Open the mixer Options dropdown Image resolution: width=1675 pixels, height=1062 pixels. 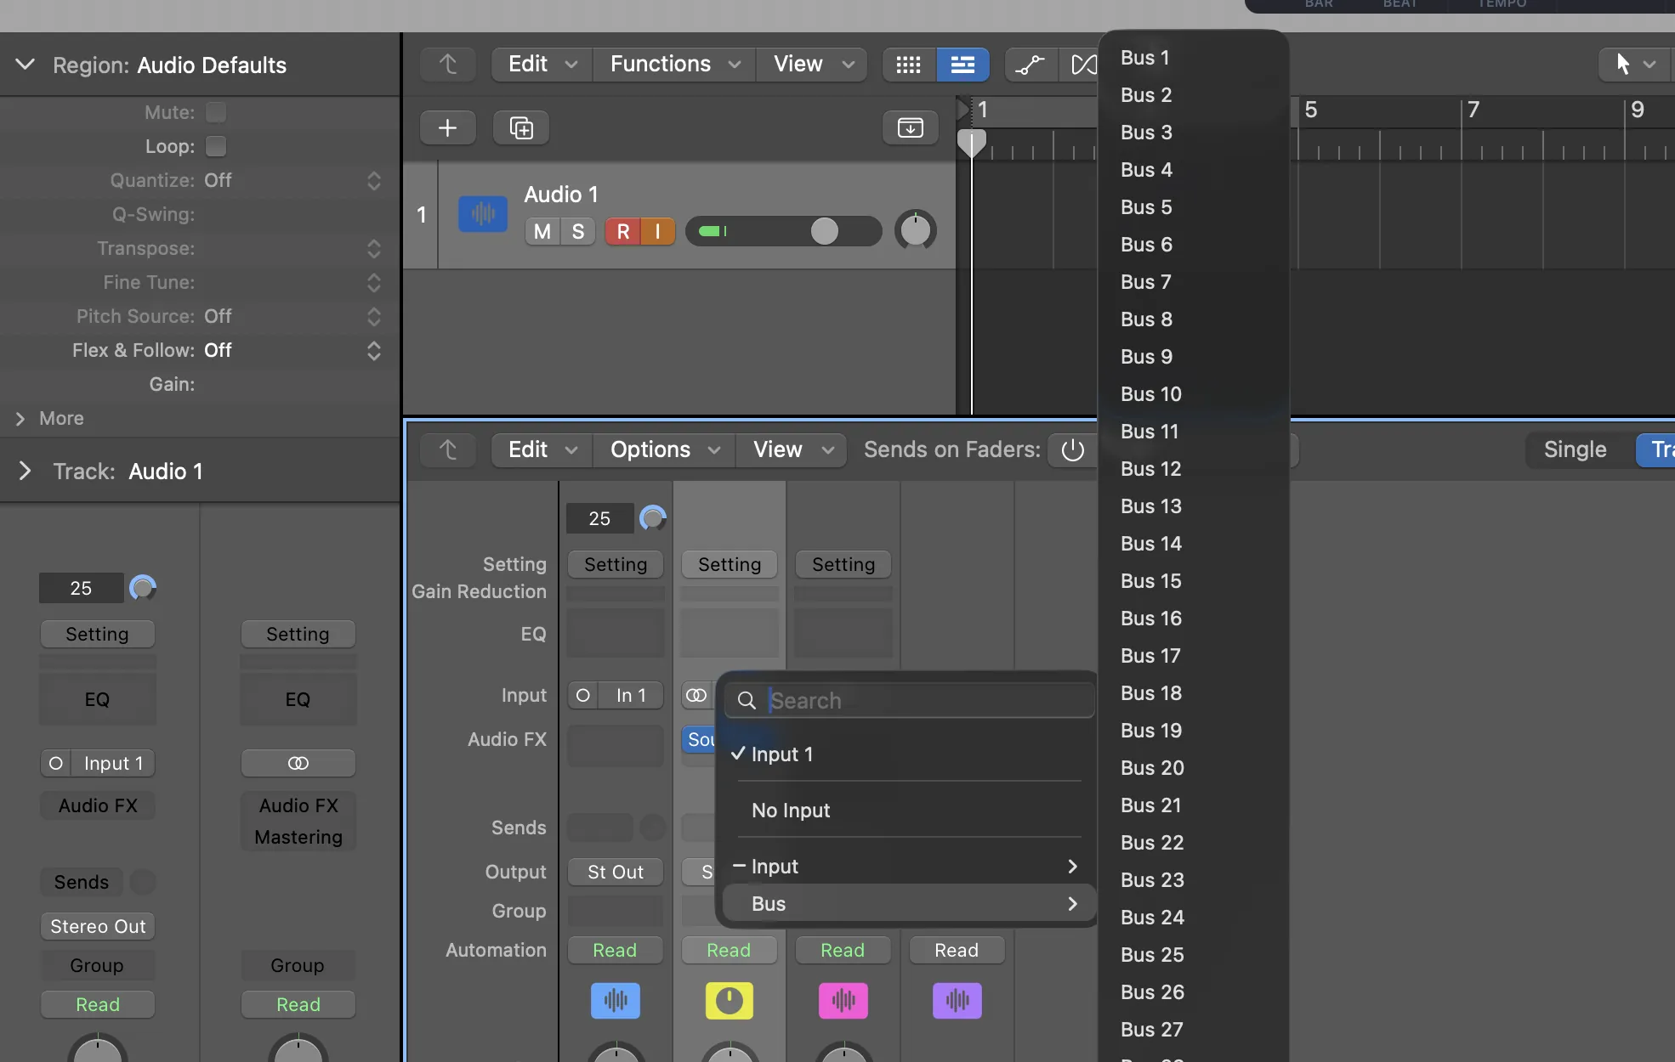665,450
